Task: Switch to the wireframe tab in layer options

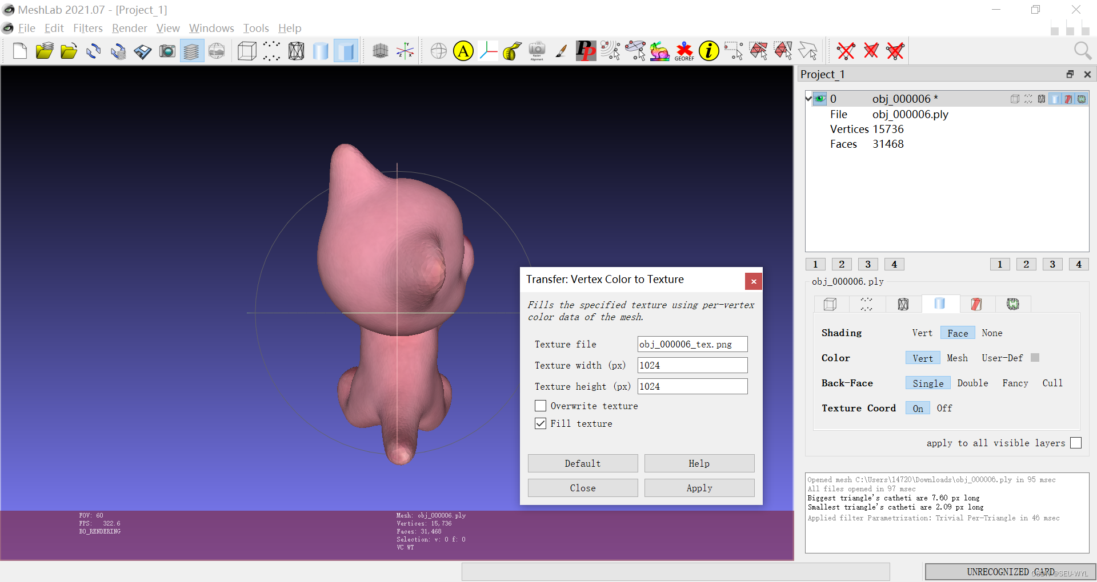Action: [903, 304]
